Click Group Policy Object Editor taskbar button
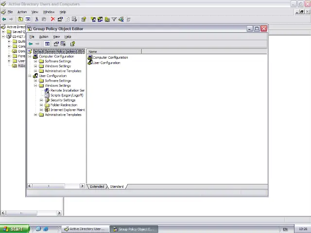The image size is (311, 233). [134, 229]
